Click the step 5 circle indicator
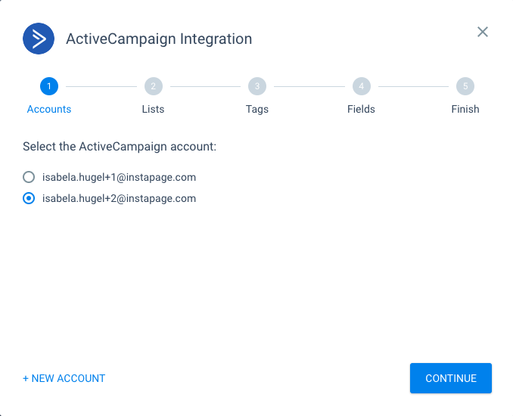 point(465,86)
